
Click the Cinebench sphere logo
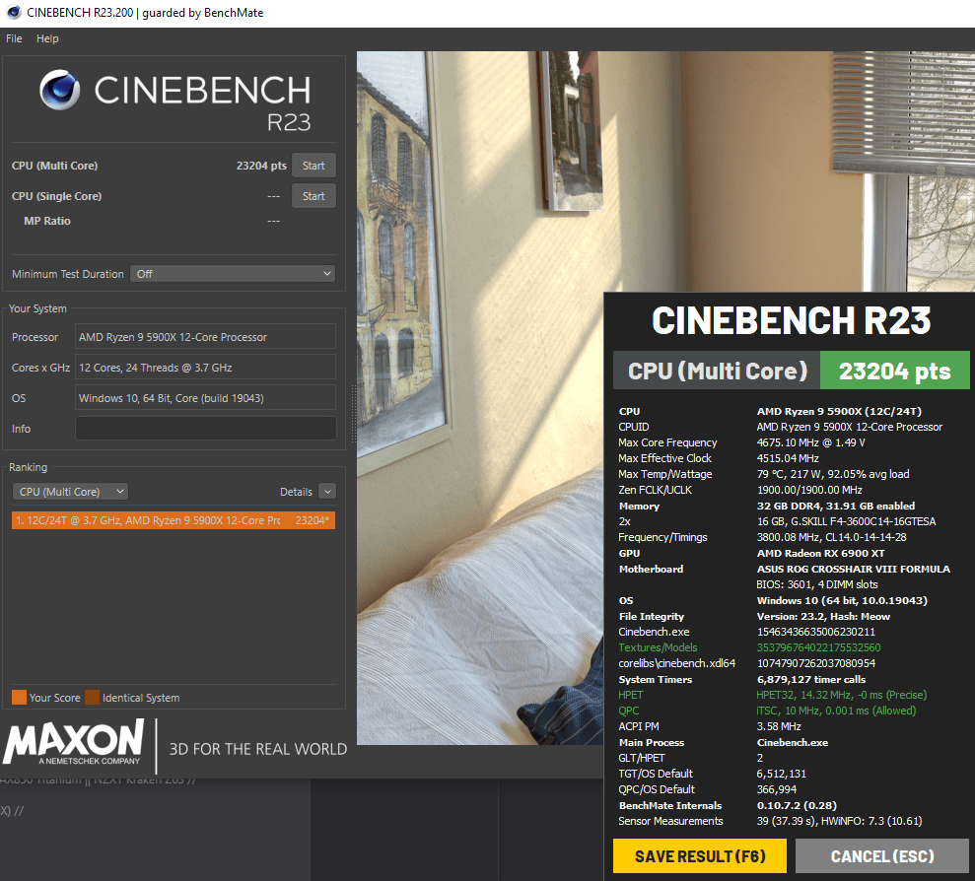tap(60, 90)
